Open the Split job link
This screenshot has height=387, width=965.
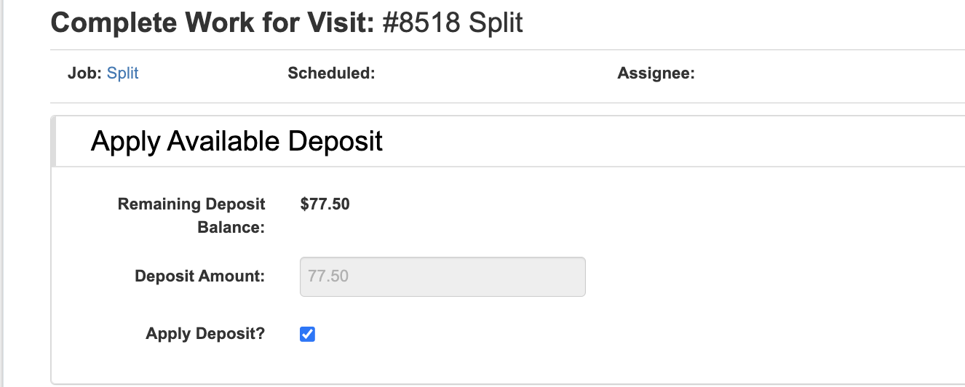122,73
